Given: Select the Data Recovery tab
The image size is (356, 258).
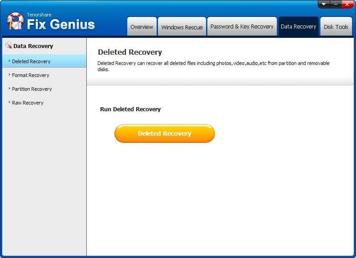Looking at the screenshot, I should point(298,26).
